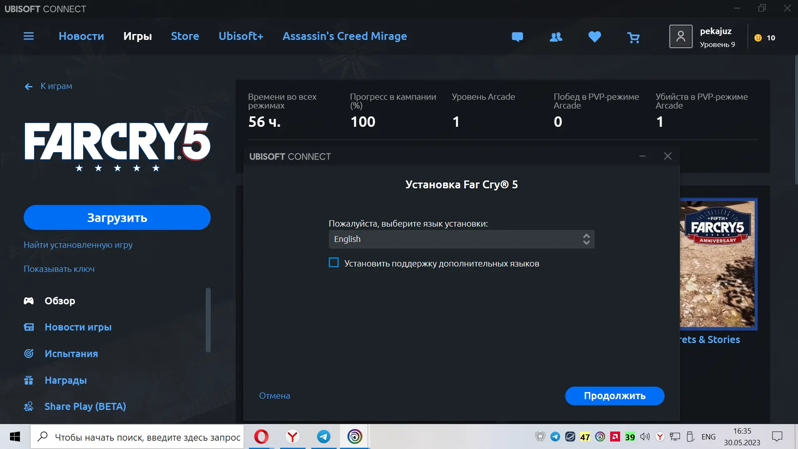
Task: Click the 39 temperature tray icon
Action: (x=630, y=437)
